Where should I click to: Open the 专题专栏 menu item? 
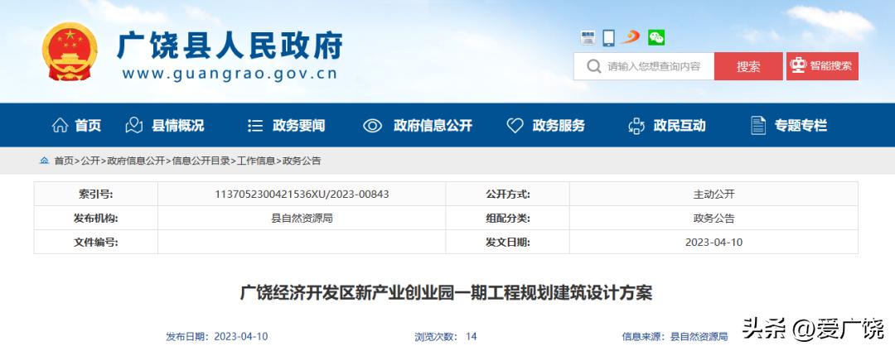[x=801, y=125]
